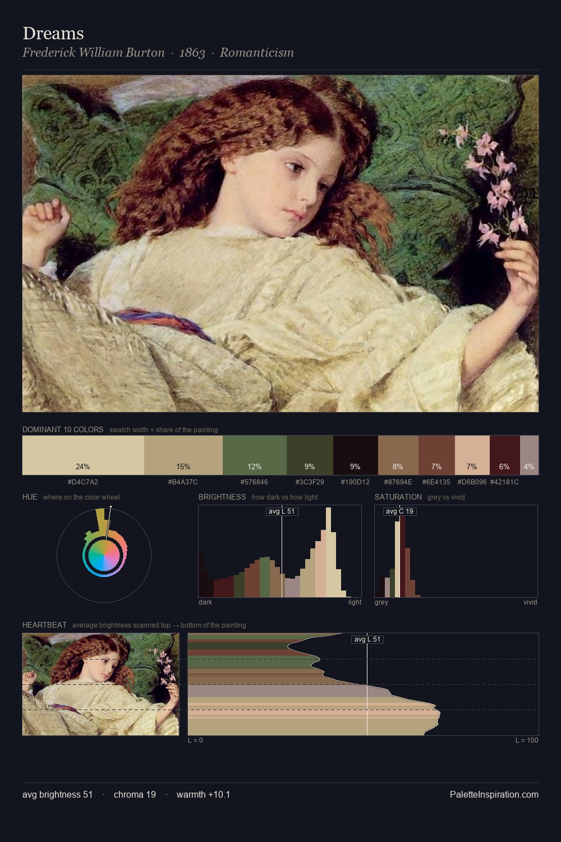Click the 'warmth +10.1' footer text
561x842 pixels.
point(203,794)
